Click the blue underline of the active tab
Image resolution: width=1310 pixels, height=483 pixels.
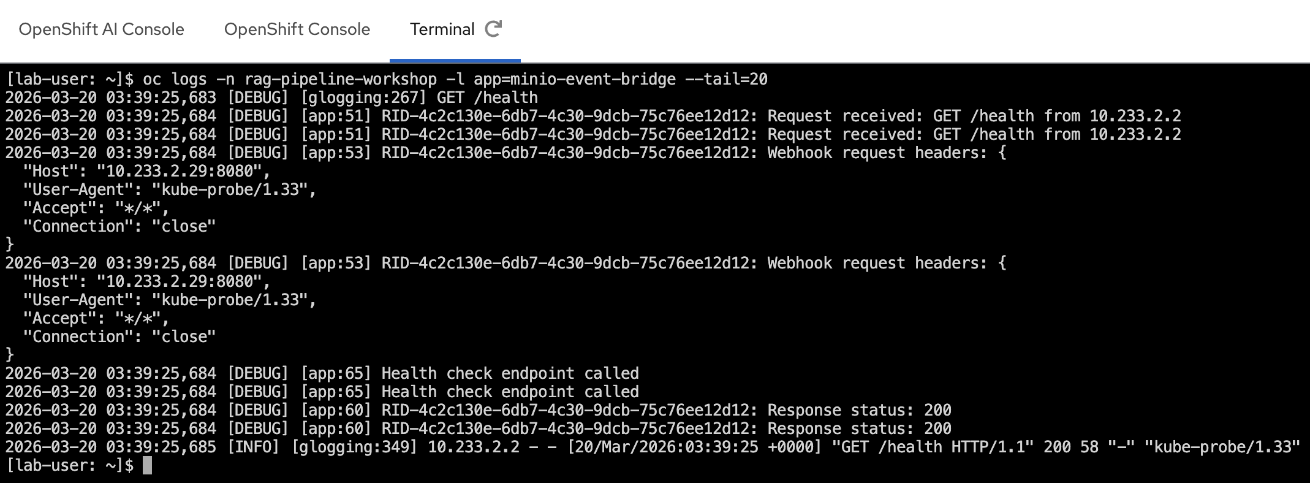click(455, 58)
